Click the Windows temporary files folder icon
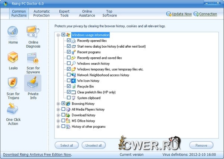 click(74, 69)
